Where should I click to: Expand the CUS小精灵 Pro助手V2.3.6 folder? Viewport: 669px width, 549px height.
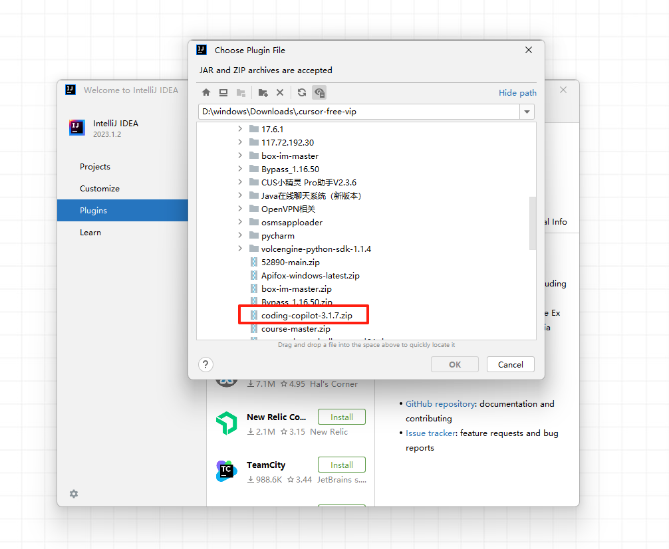(240, 182)
